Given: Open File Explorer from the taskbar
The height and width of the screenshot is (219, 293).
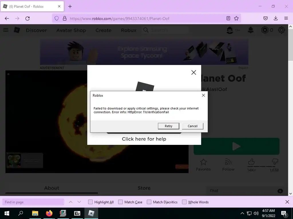Looking at the screenshot, I should tap(35, 213).
